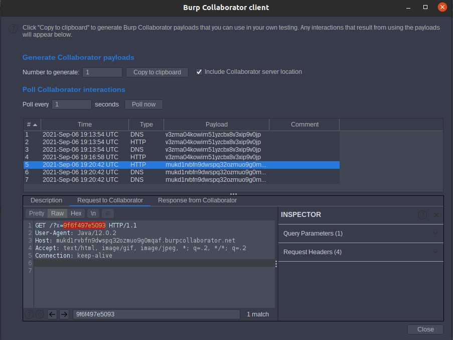Focus the Poll every seconds field

pos(72,104)
